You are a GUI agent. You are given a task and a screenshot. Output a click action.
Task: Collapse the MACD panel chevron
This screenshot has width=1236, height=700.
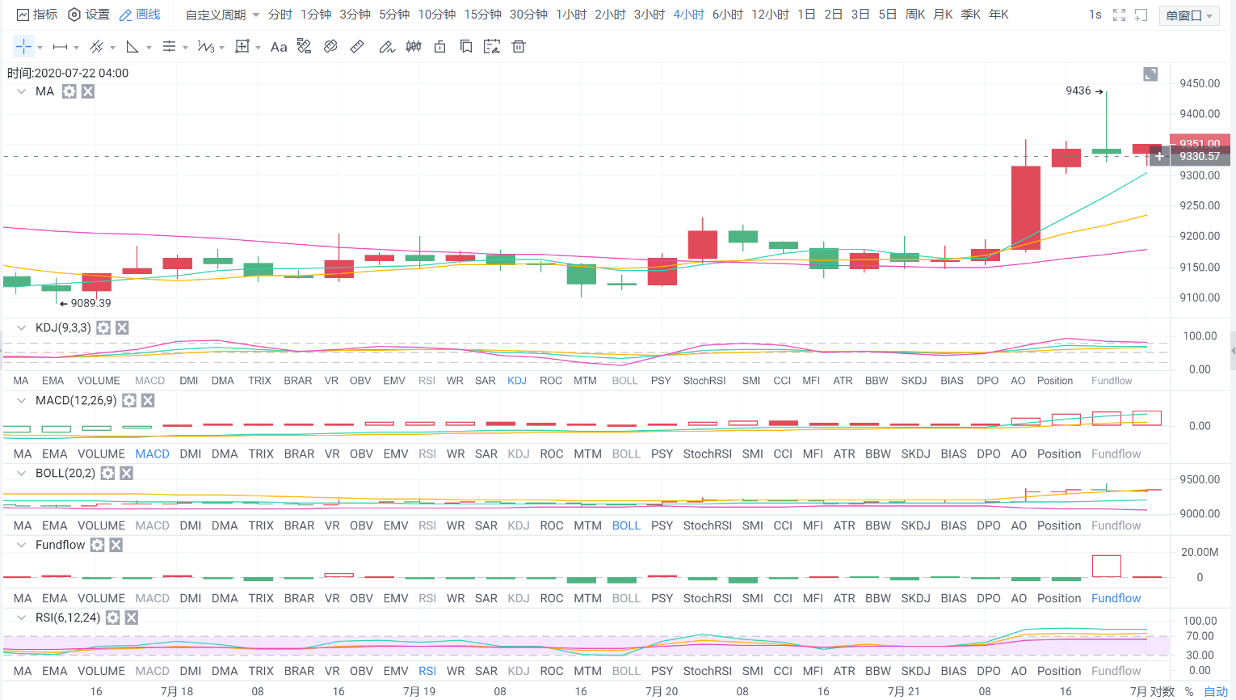click(21, 400)
